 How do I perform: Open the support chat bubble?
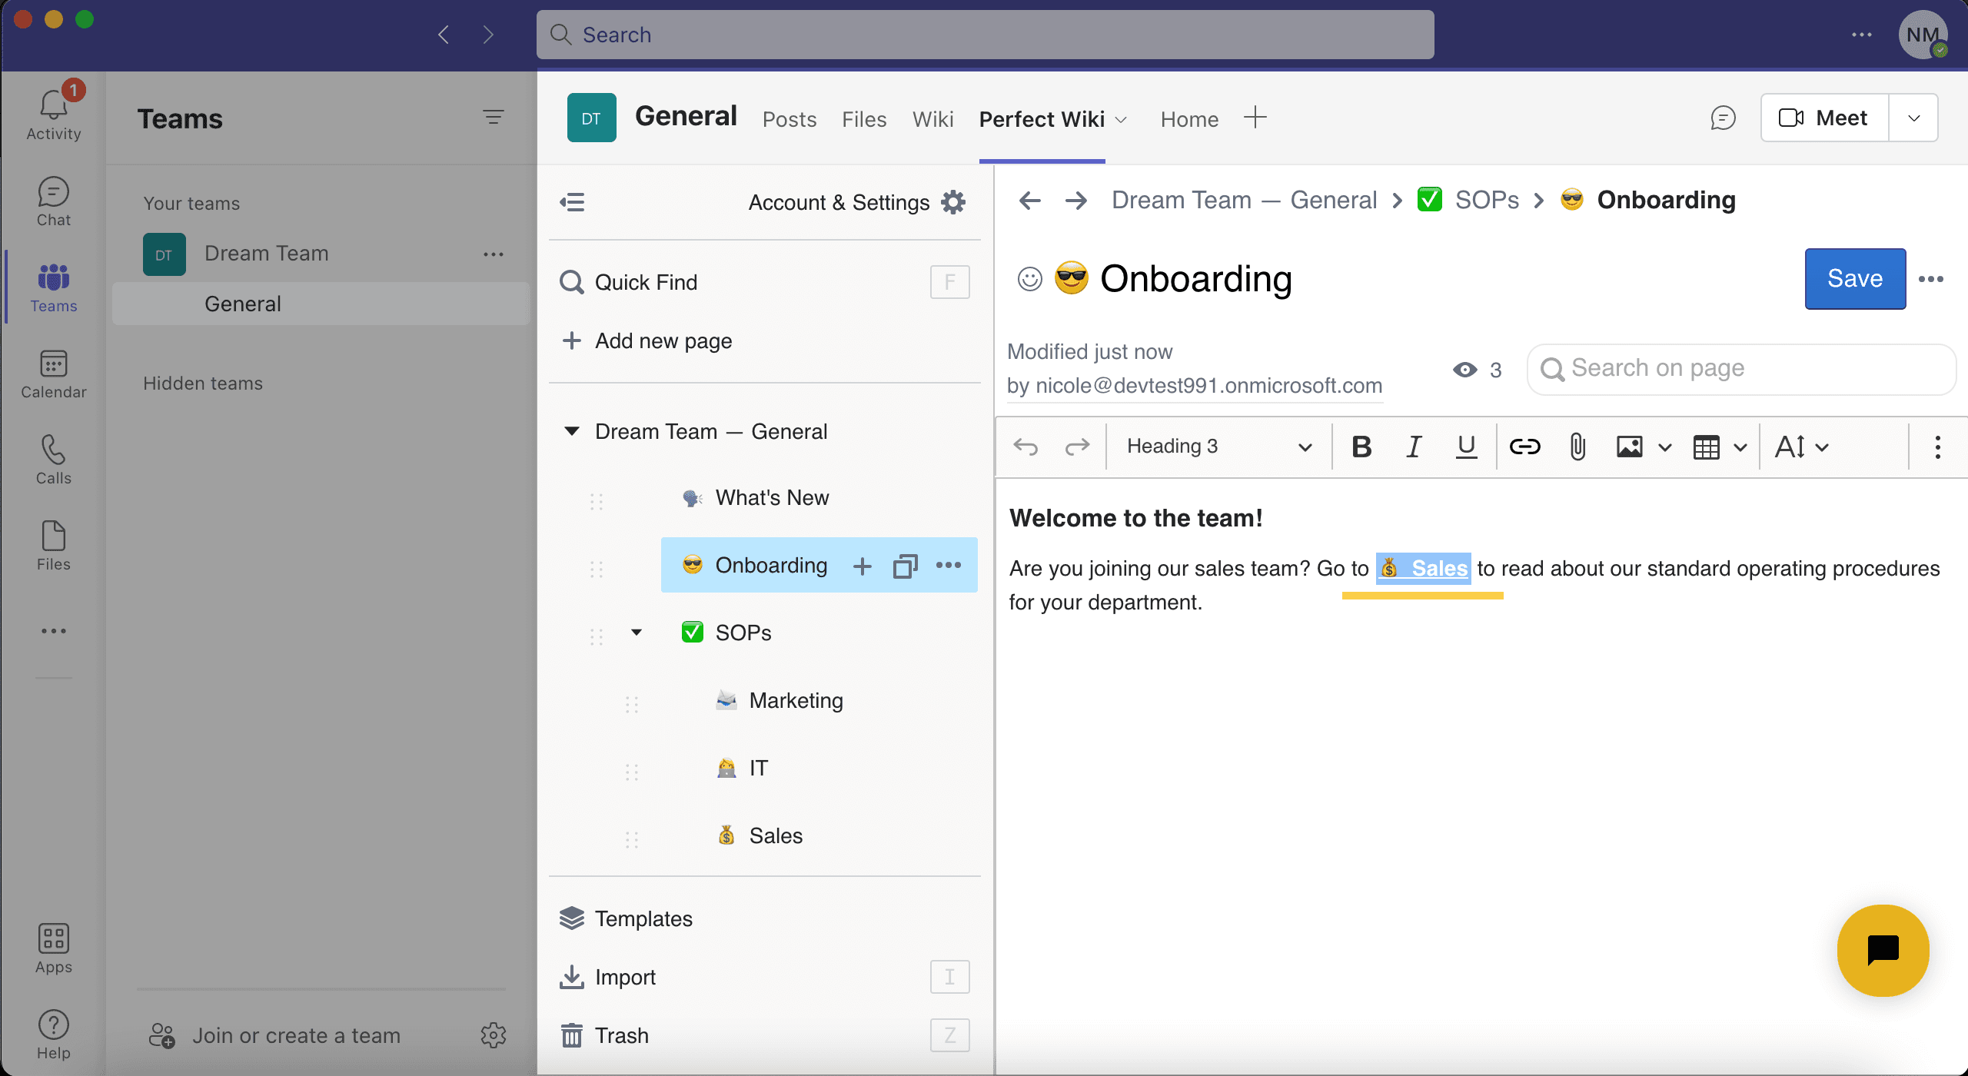(1883, 950)
